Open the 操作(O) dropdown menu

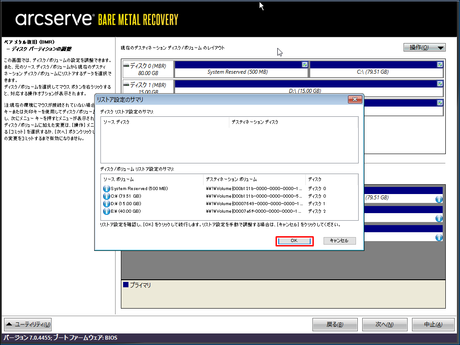[424, 48]
